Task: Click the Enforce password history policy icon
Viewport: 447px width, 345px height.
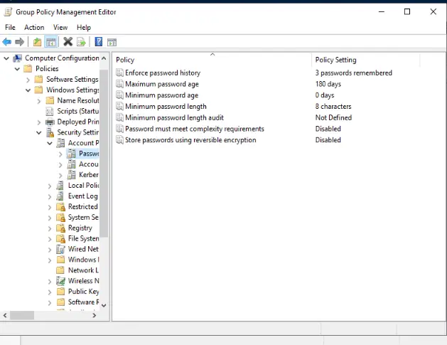Action: pyautogui.click(x=119, y=73)
